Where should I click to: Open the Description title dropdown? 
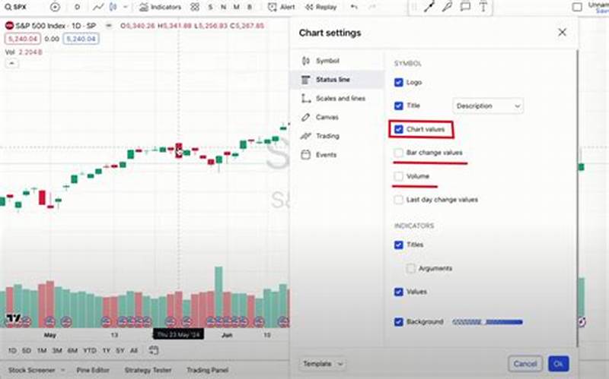click(x=488, y=106)
